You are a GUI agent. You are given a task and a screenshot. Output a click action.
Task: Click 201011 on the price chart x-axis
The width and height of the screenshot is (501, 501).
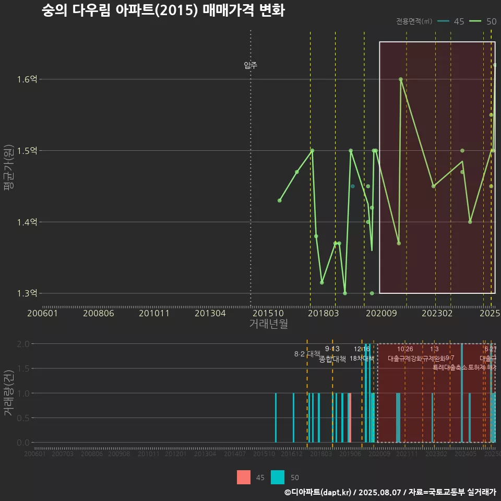[154, 313]
